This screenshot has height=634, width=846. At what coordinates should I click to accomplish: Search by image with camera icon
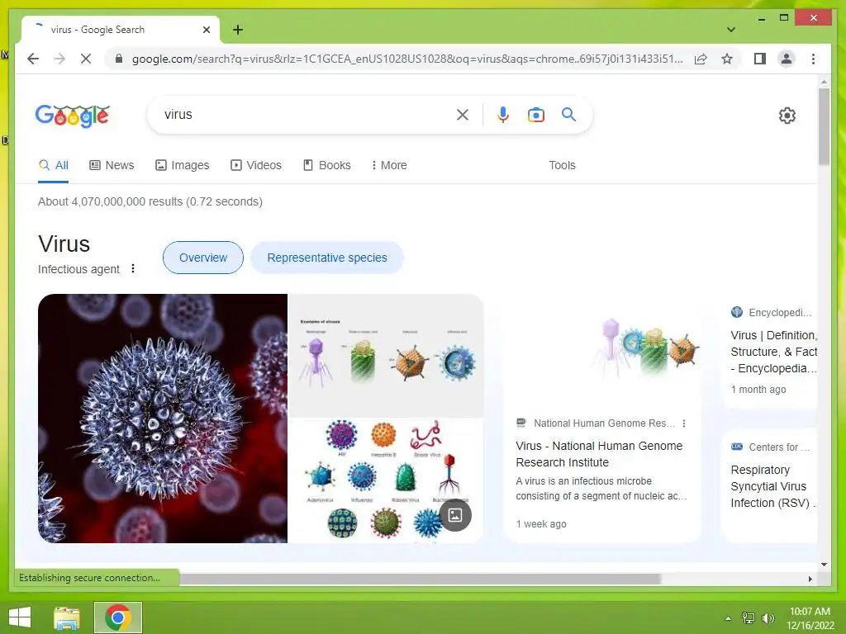point(535,115)
